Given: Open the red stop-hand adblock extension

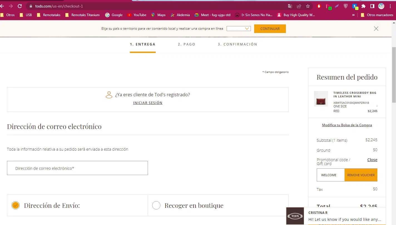Looking at the screenshot, I should point(319,6).
